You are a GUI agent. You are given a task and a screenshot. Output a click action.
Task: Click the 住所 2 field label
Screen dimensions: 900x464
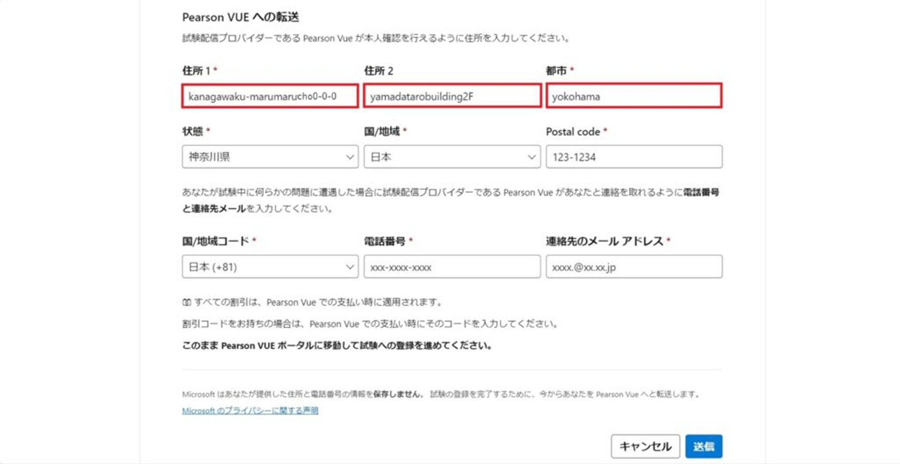379,71
